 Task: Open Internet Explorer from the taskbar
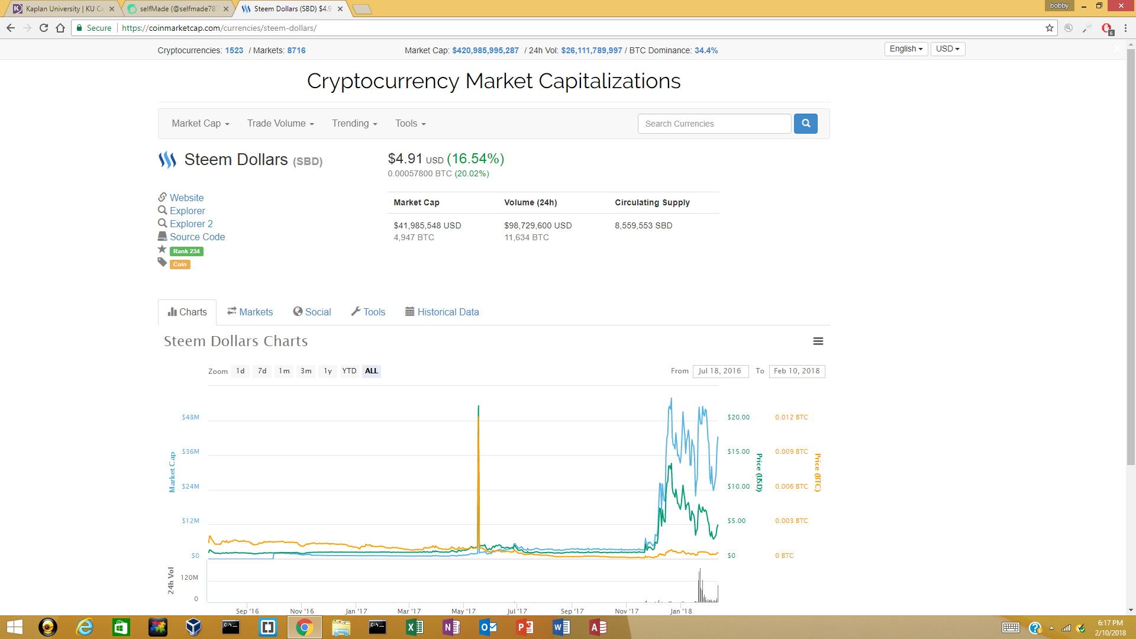tap(85, 627)
